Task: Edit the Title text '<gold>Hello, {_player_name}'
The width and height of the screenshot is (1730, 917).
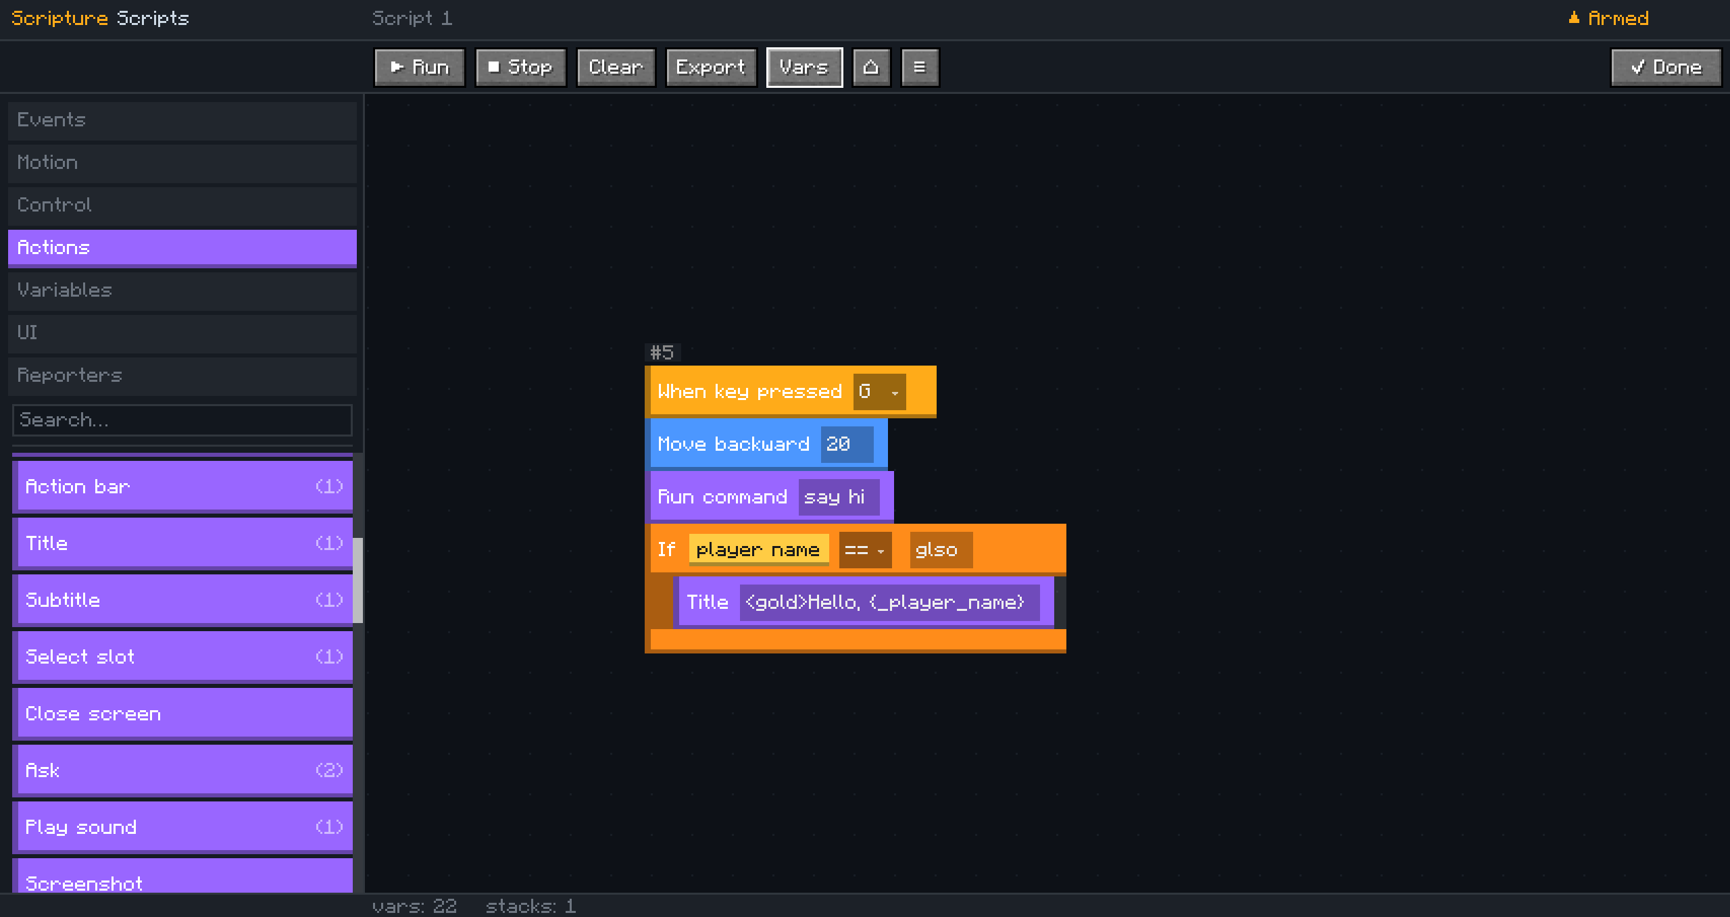Action: click(x=890, y=603)
